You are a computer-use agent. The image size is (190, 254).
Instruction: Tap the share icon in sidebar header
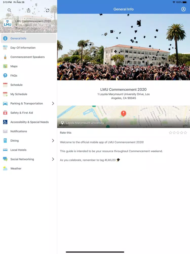click(x=29, y=10)
